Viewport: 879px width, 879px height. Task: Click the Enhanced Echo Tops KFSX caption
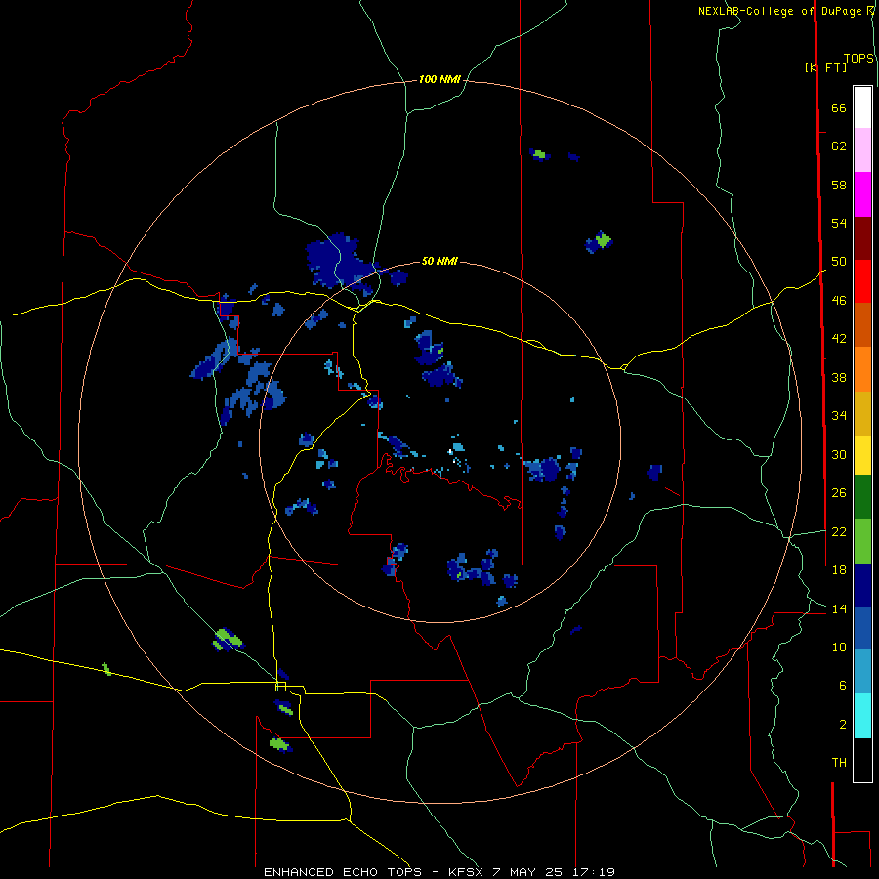(x=439, y=872)
